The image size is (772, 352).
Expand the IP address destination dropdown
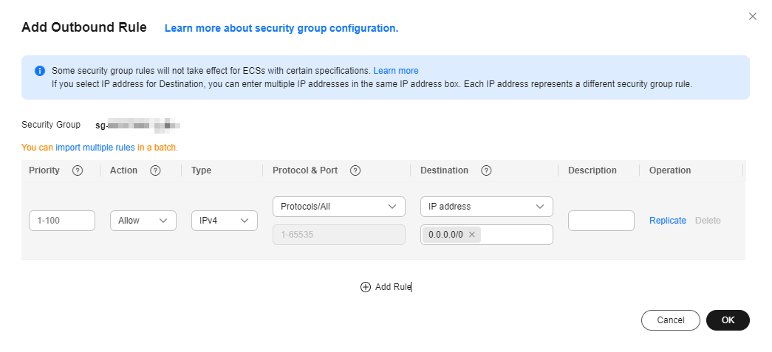(486, 207)
